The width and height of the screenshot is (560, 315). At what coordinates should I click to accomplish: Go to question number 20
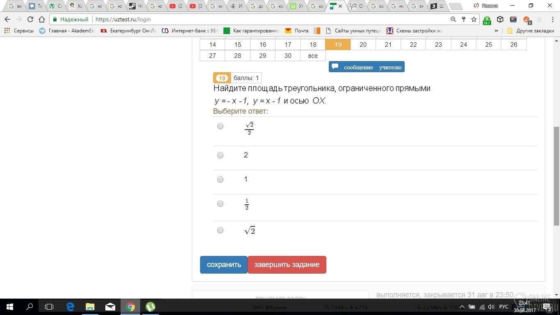[363, 44]
